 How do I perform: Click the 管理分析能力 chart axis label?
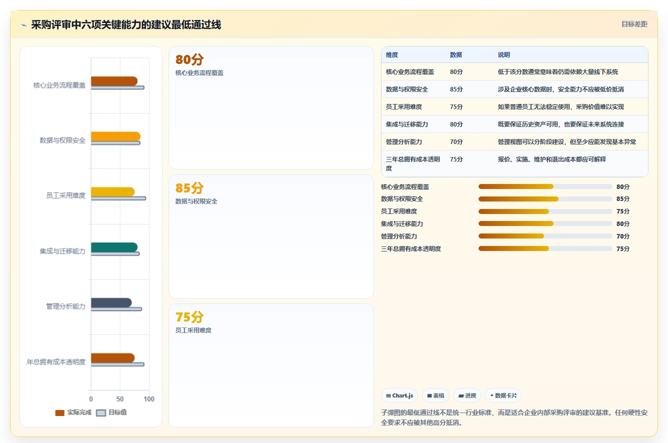(x=65, y=306)
